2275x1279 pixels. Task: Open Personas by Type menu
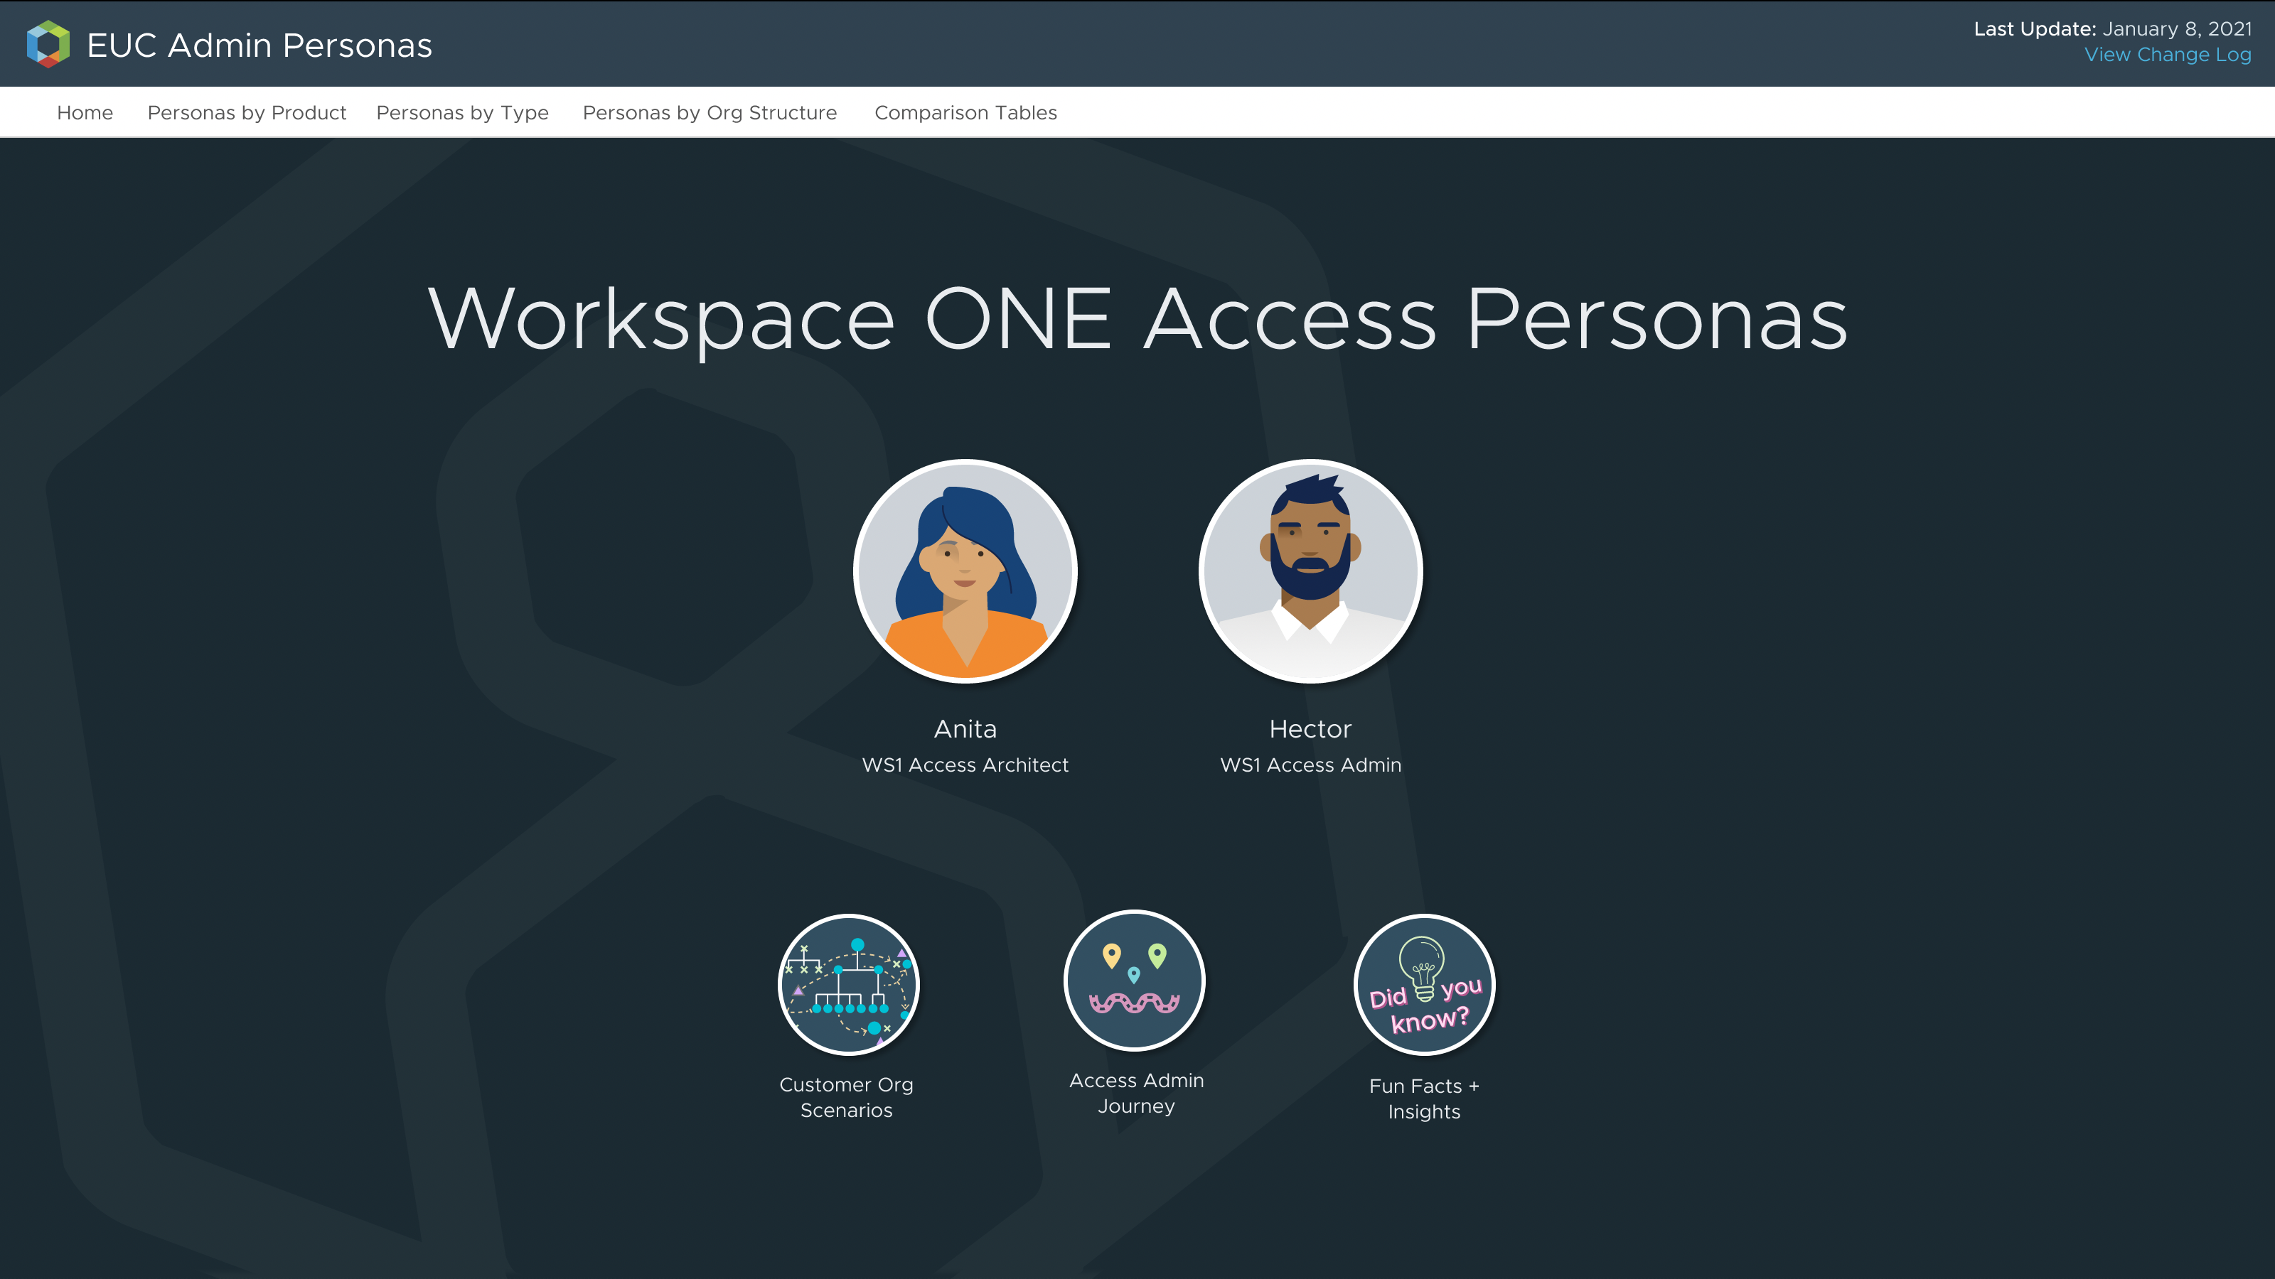462,113
